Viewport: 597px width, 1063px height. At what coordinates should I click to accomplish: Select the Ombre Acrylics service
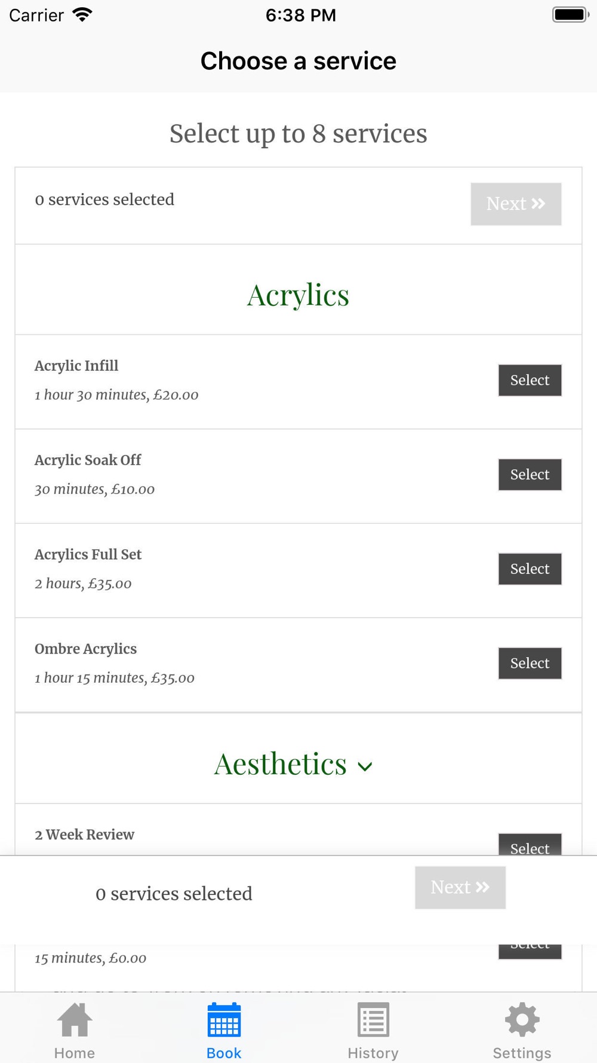530,664
